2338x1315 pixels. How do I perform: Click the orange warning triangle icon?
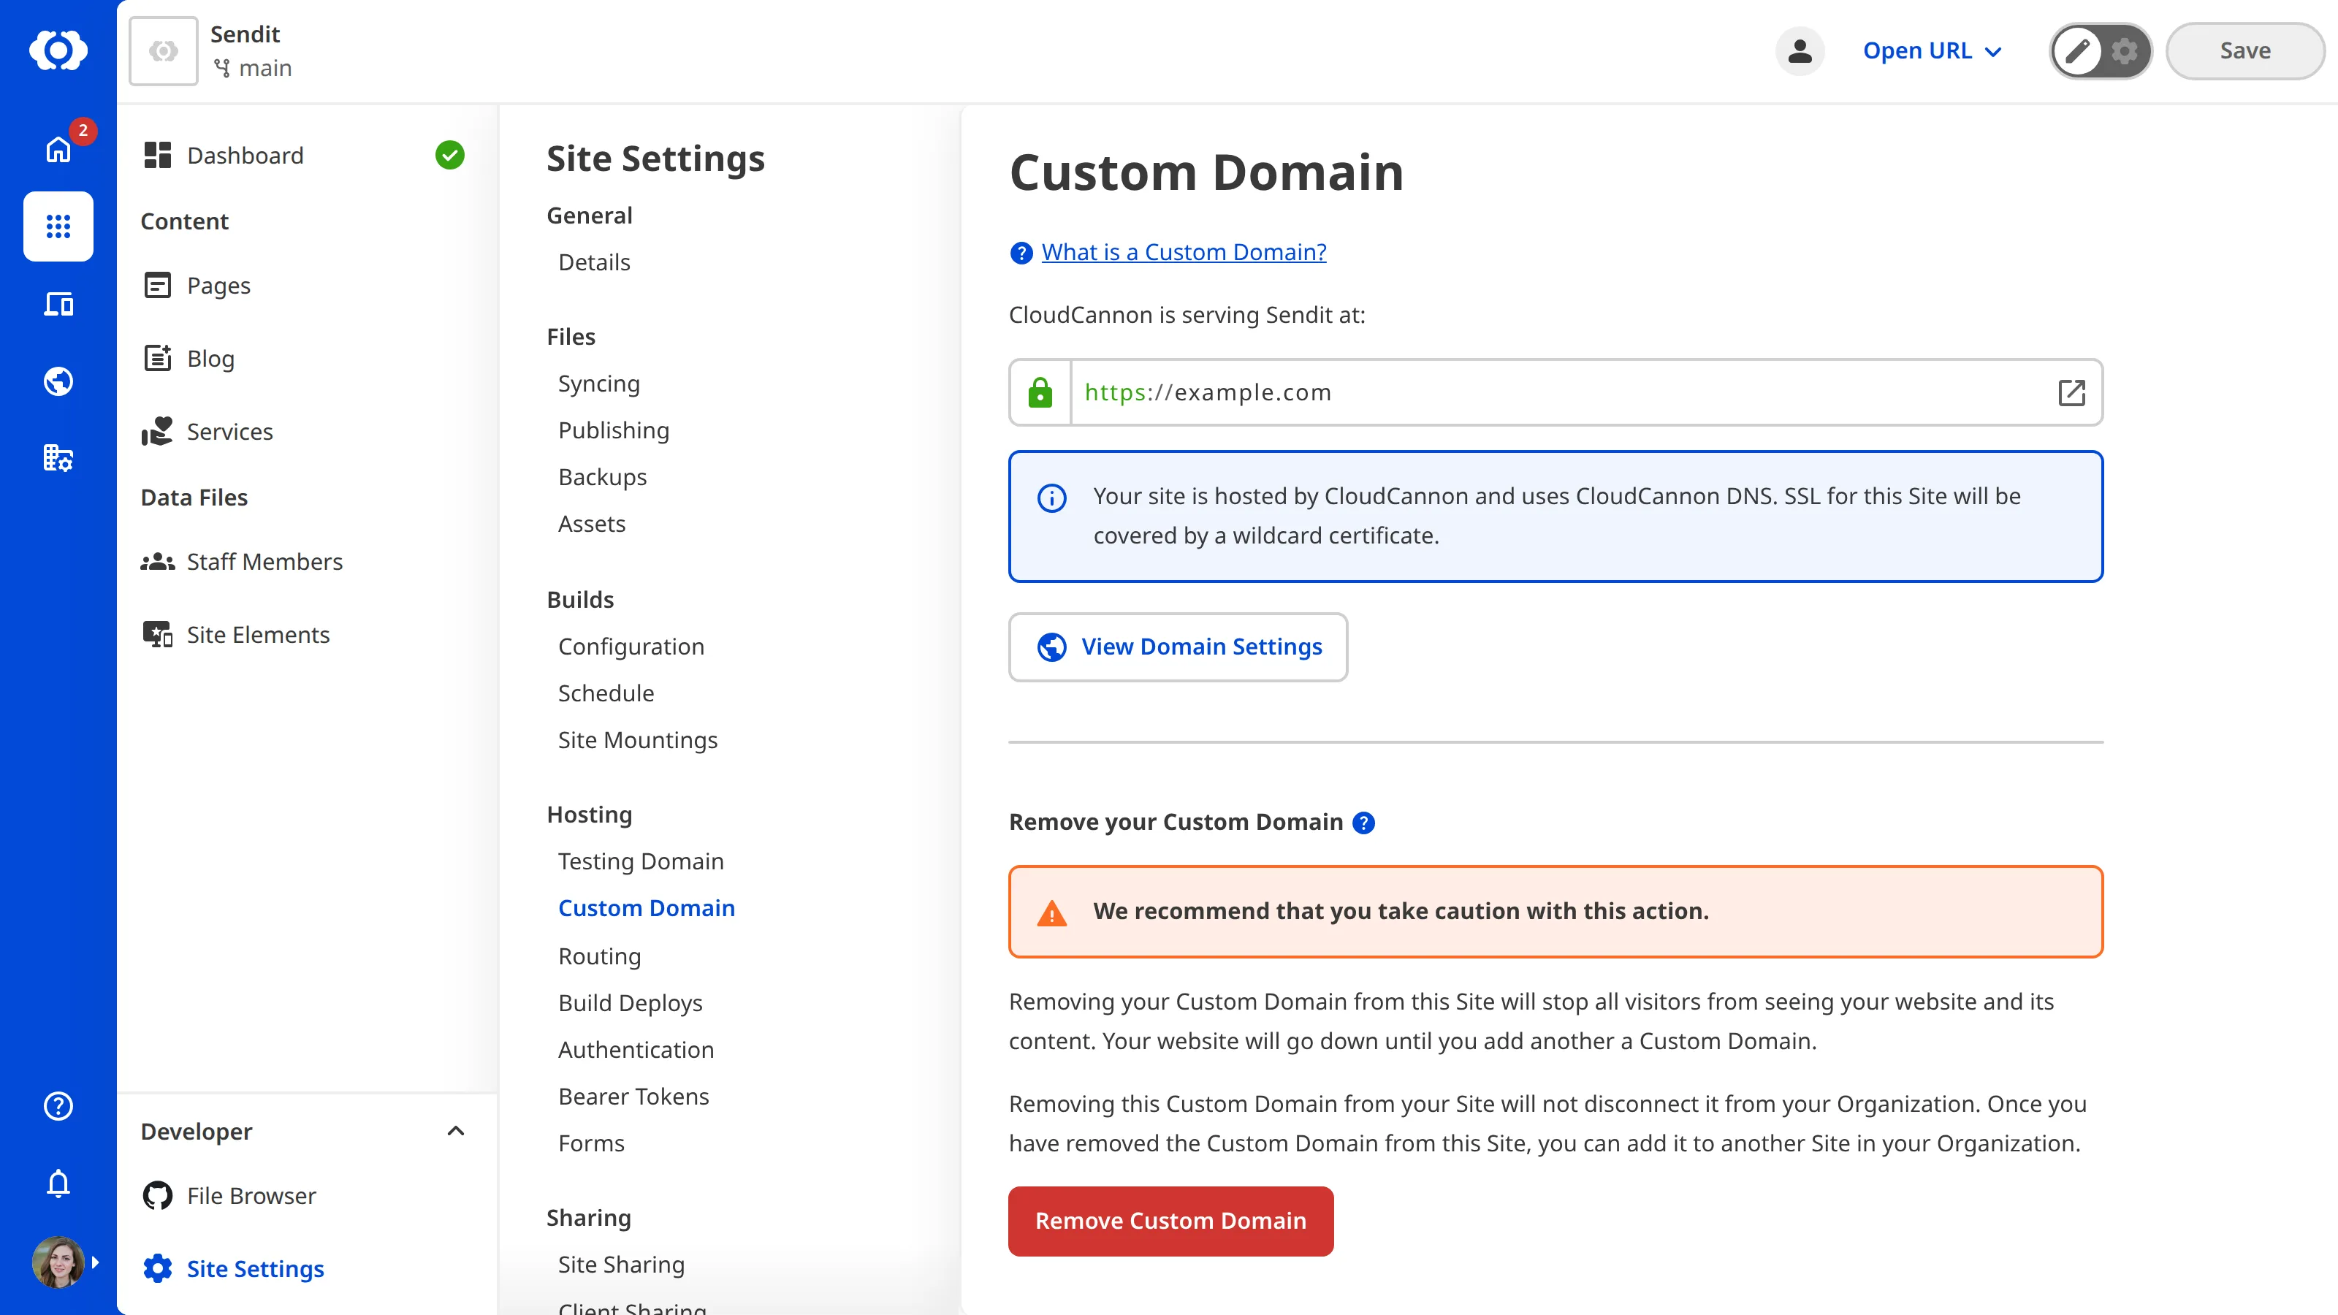[1052, 913]
